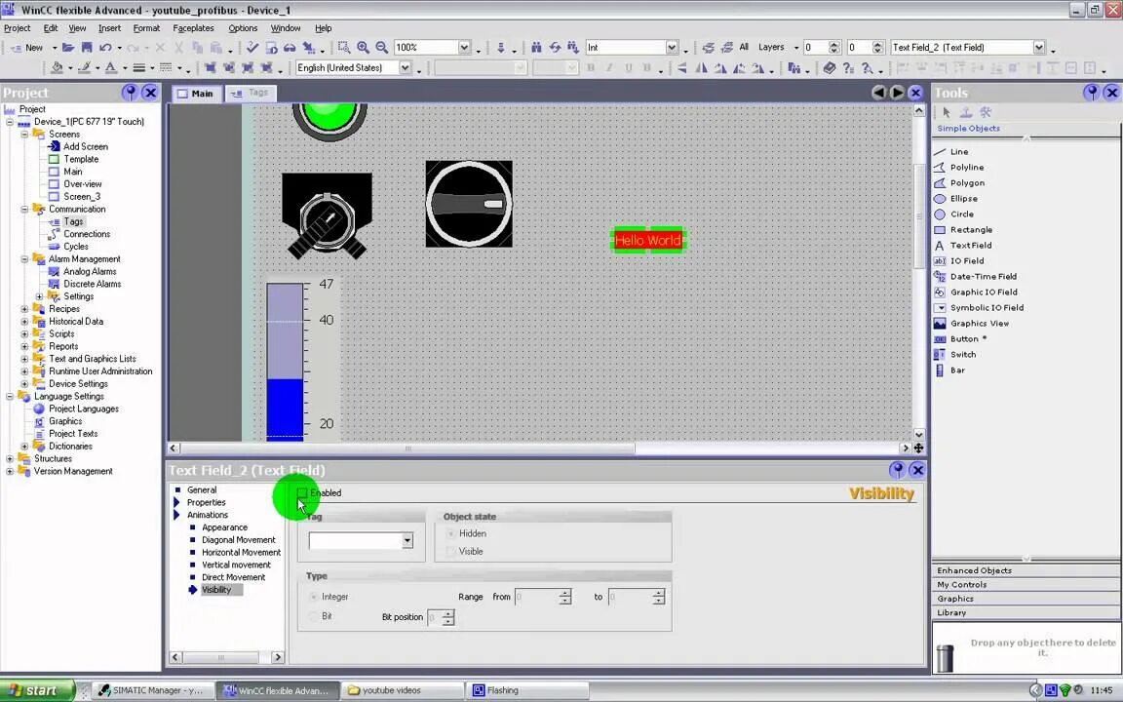The height and width of the screenshot is (702, 1123).
Task: Open the Project menu
Action: 18,28
